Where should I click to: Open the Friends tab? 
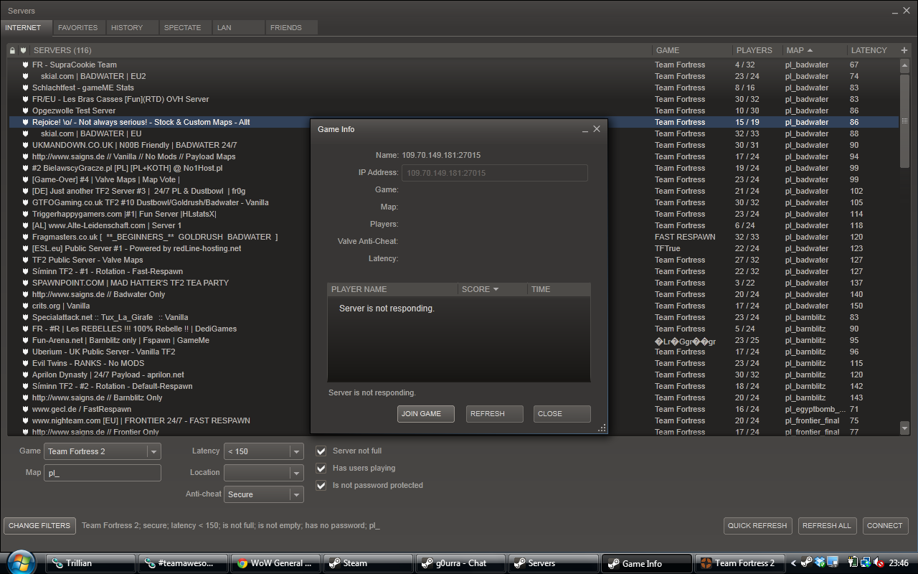coord(285,28)
